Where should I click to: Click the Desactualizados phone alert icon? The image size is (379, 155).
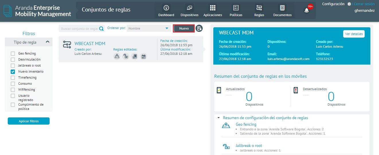[x=296, y=90]
